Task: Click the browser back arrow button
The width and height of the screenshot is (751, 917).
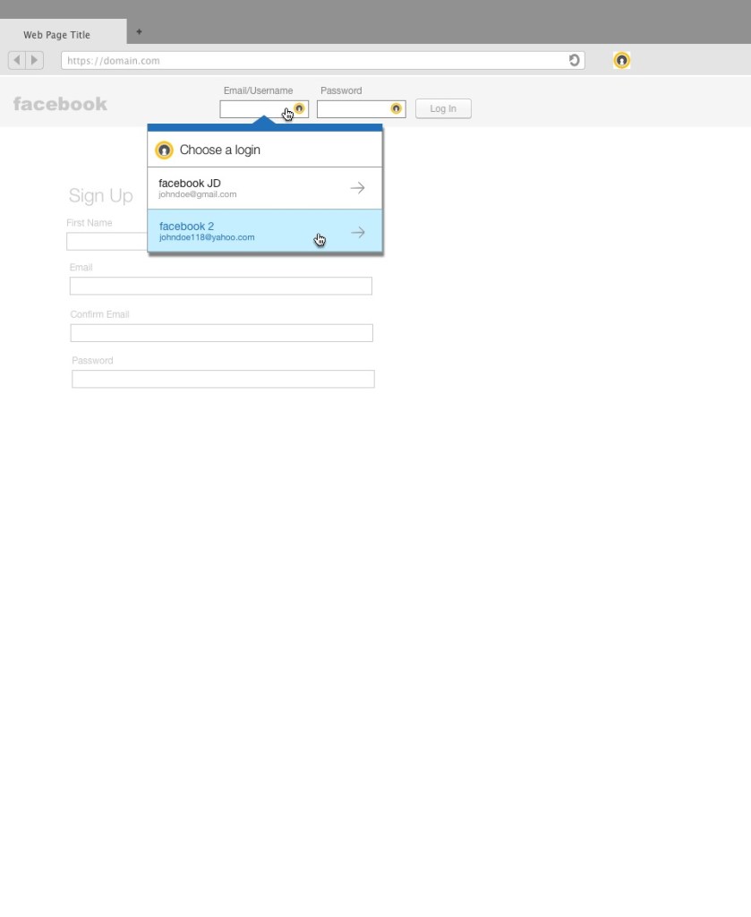Action: 16,61
